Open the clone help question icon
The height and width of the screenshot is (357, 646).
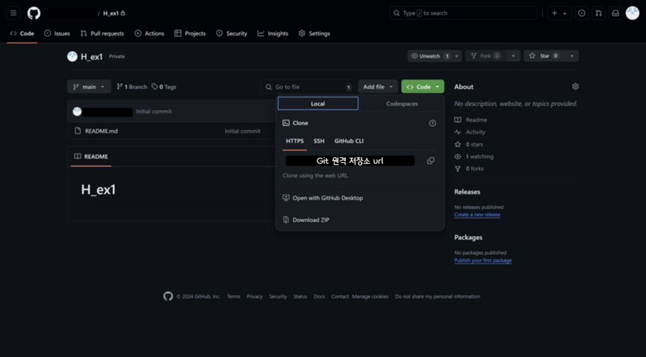coord(432,123)
